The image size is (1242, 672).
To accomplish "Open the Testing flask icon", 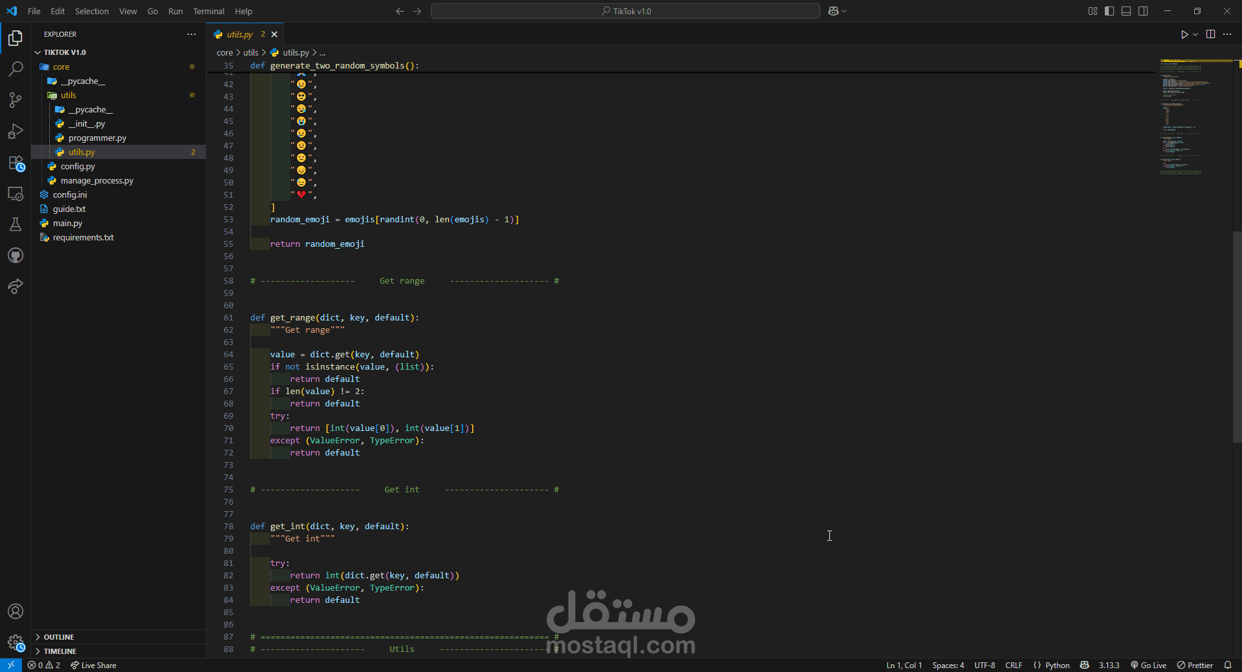I will 16,224.
